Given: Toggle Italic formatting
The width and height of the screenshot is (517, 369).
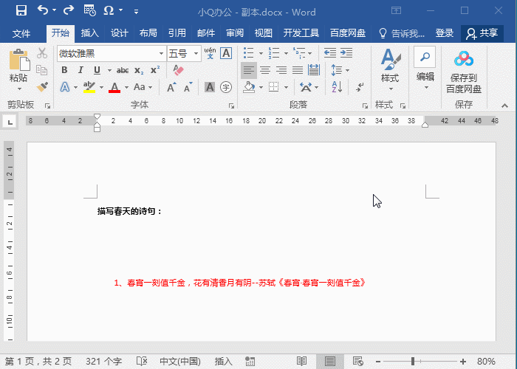Looking at the screenshot, I should 81,70.
